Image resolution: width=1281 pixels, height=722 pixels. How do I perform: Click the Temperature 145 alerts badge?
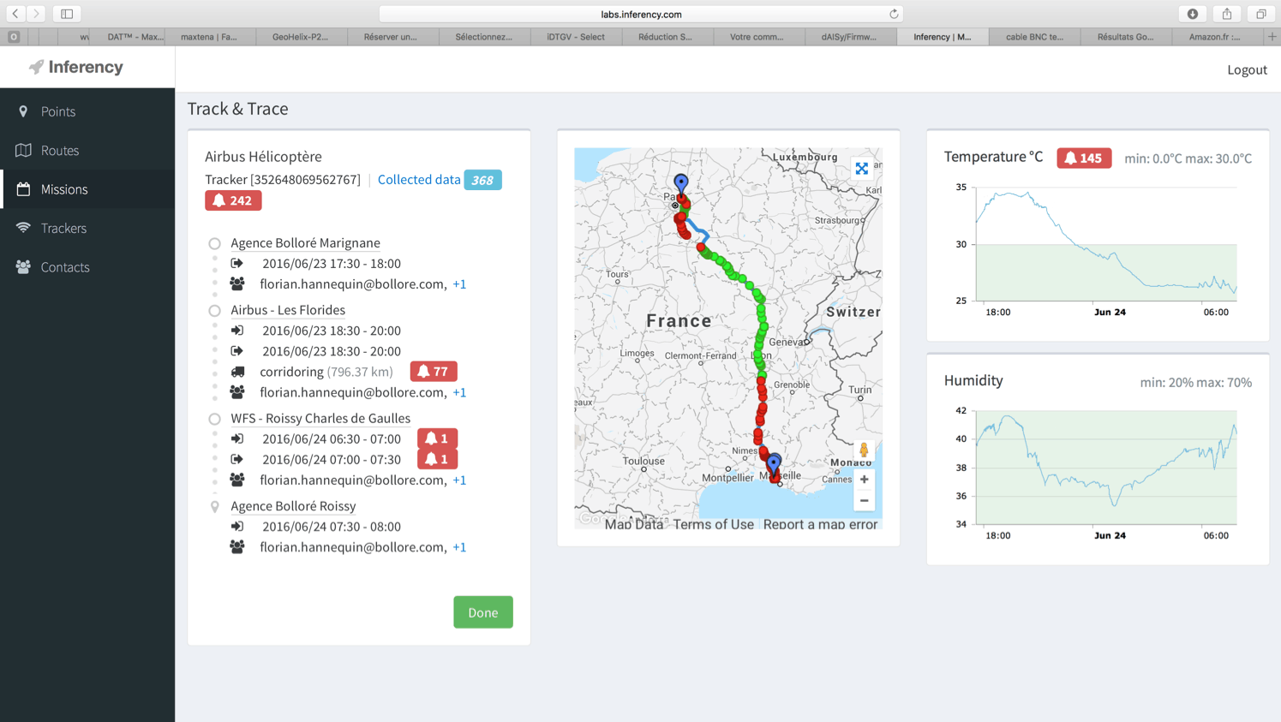pos(1084,158)
